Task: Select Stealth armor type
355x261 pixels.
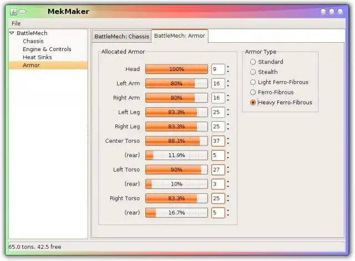Action: tap(264, 72)
